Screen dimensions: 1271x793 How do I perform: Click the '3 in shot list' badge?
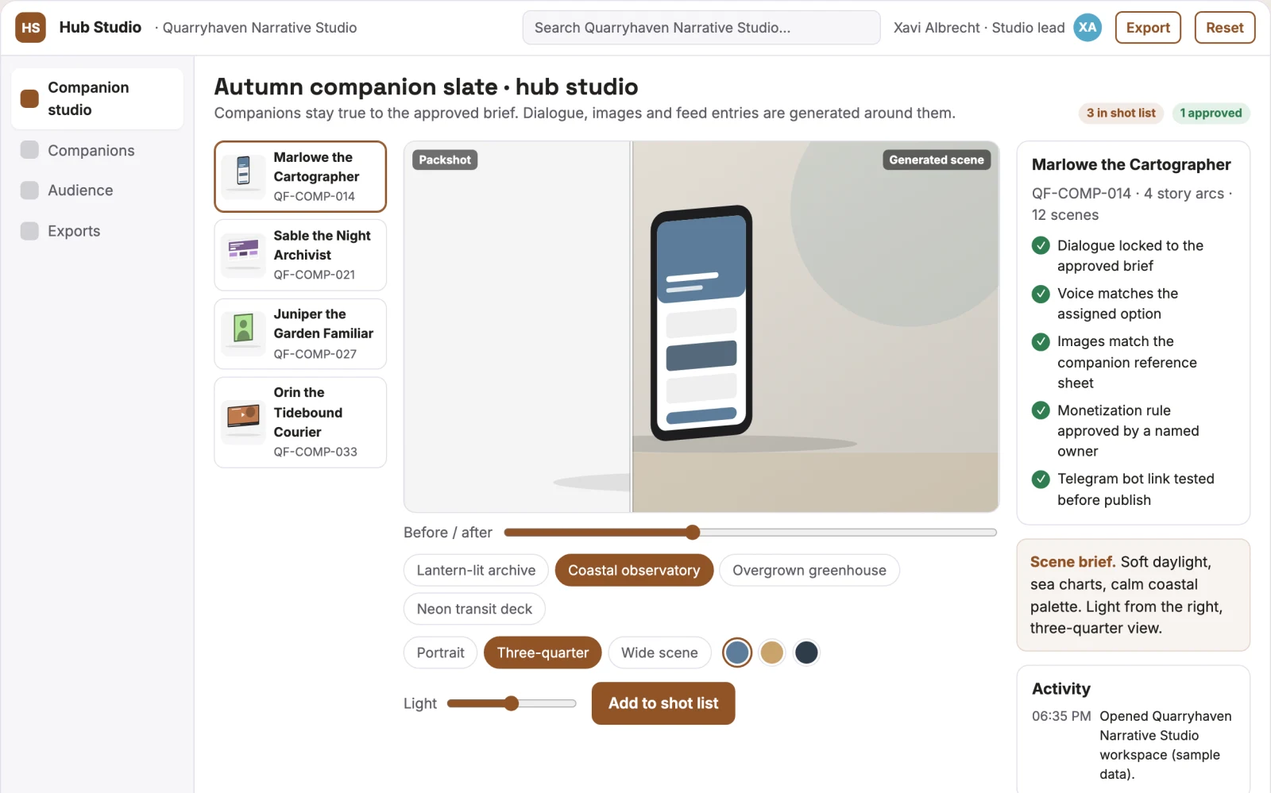click(1121, 113)
